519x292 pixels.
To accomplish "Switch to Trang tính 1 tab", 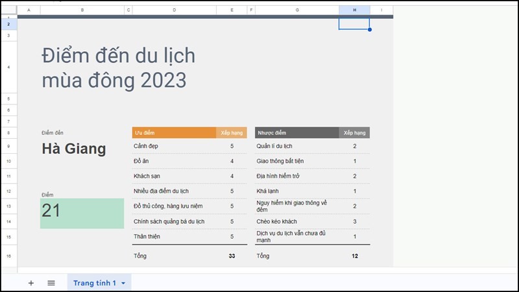I will pos(95,283).
